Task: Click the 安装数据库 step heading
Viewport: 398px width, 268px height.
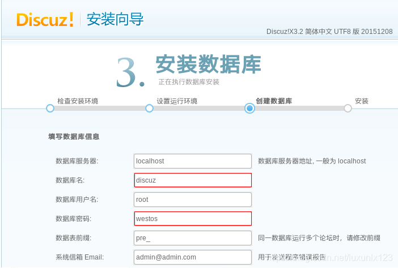Action: [209, 64]
